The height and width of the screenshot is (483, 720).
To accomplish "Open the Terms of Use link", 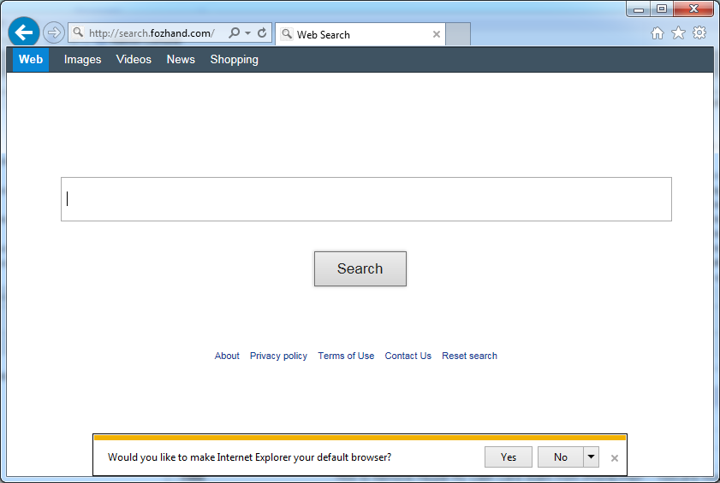I will 346,356.
